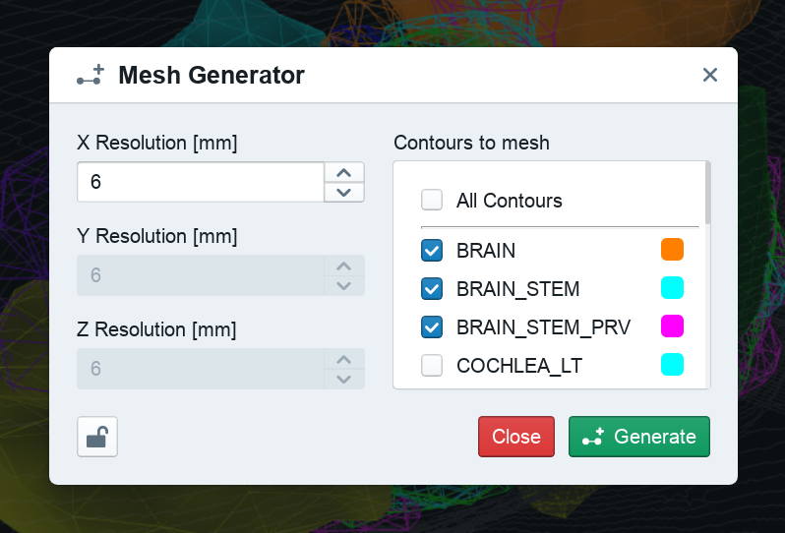Screen dimensions: 785x533
Task: Click the orange BRAIN color swatch
Action: point(672,249)
